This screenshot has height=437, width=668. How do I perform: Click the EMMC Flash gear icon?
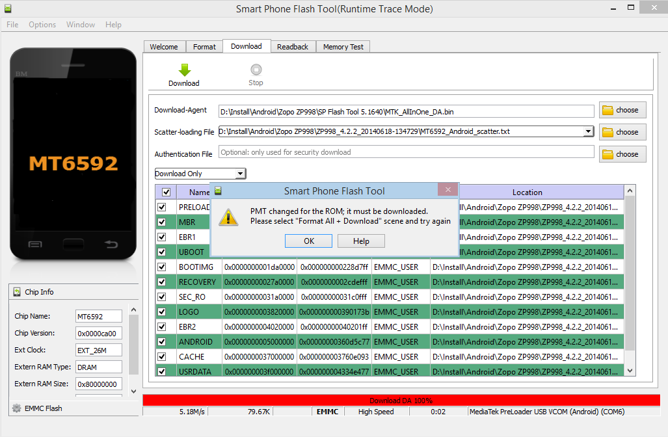tap(17, 408)
